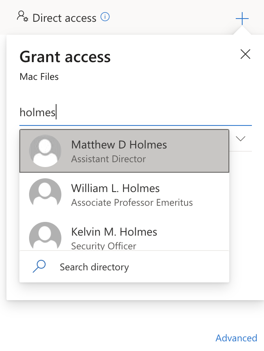Select Matthew D Holmes suggestion
Image resolution: width=264 pixels, height=351 pixels.
[x=124, y=151]
